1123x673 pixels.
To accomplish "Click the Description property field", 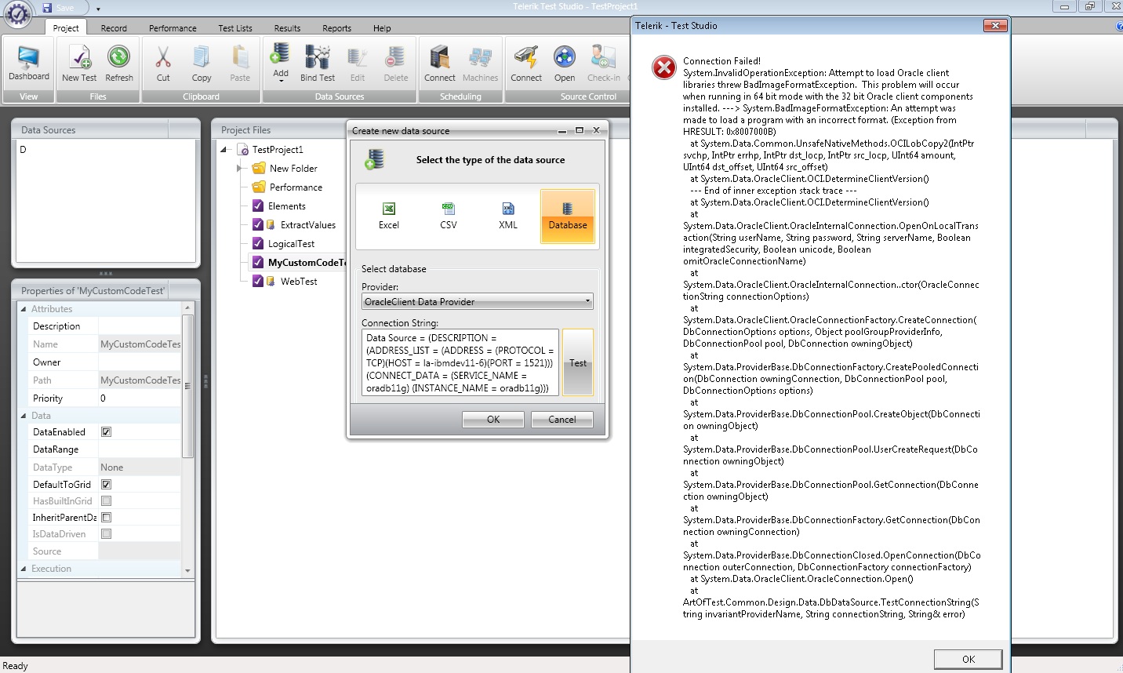I will point(140,326).
